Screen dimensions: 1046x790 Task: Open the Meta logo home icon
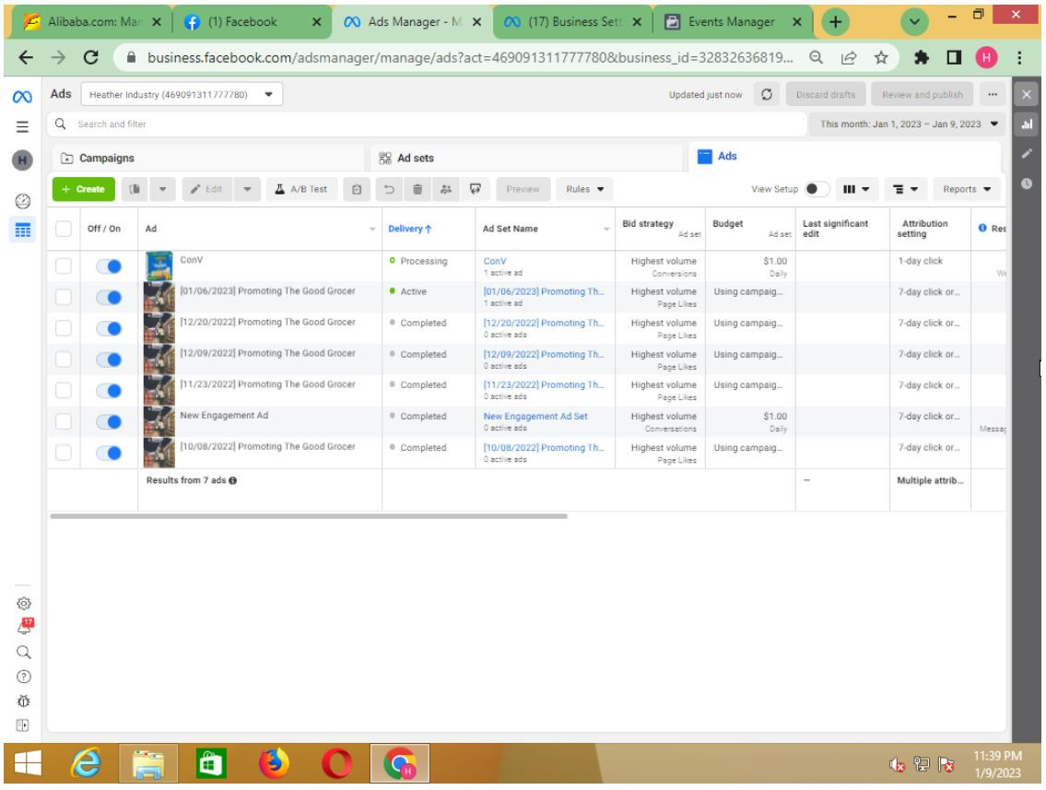tap(22, 98)
